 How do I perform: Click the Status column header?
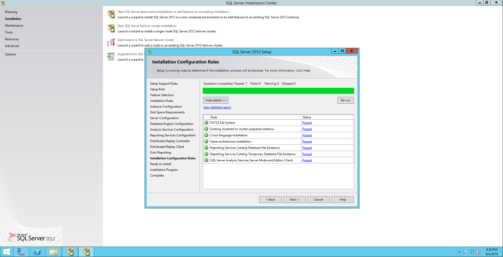tap(307, 117)
